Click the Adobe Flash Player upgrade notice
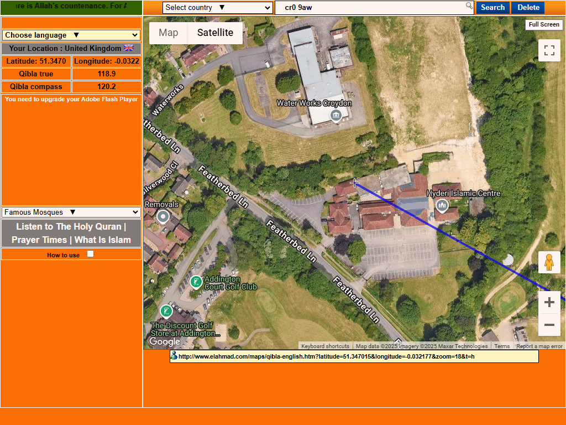 71,99
